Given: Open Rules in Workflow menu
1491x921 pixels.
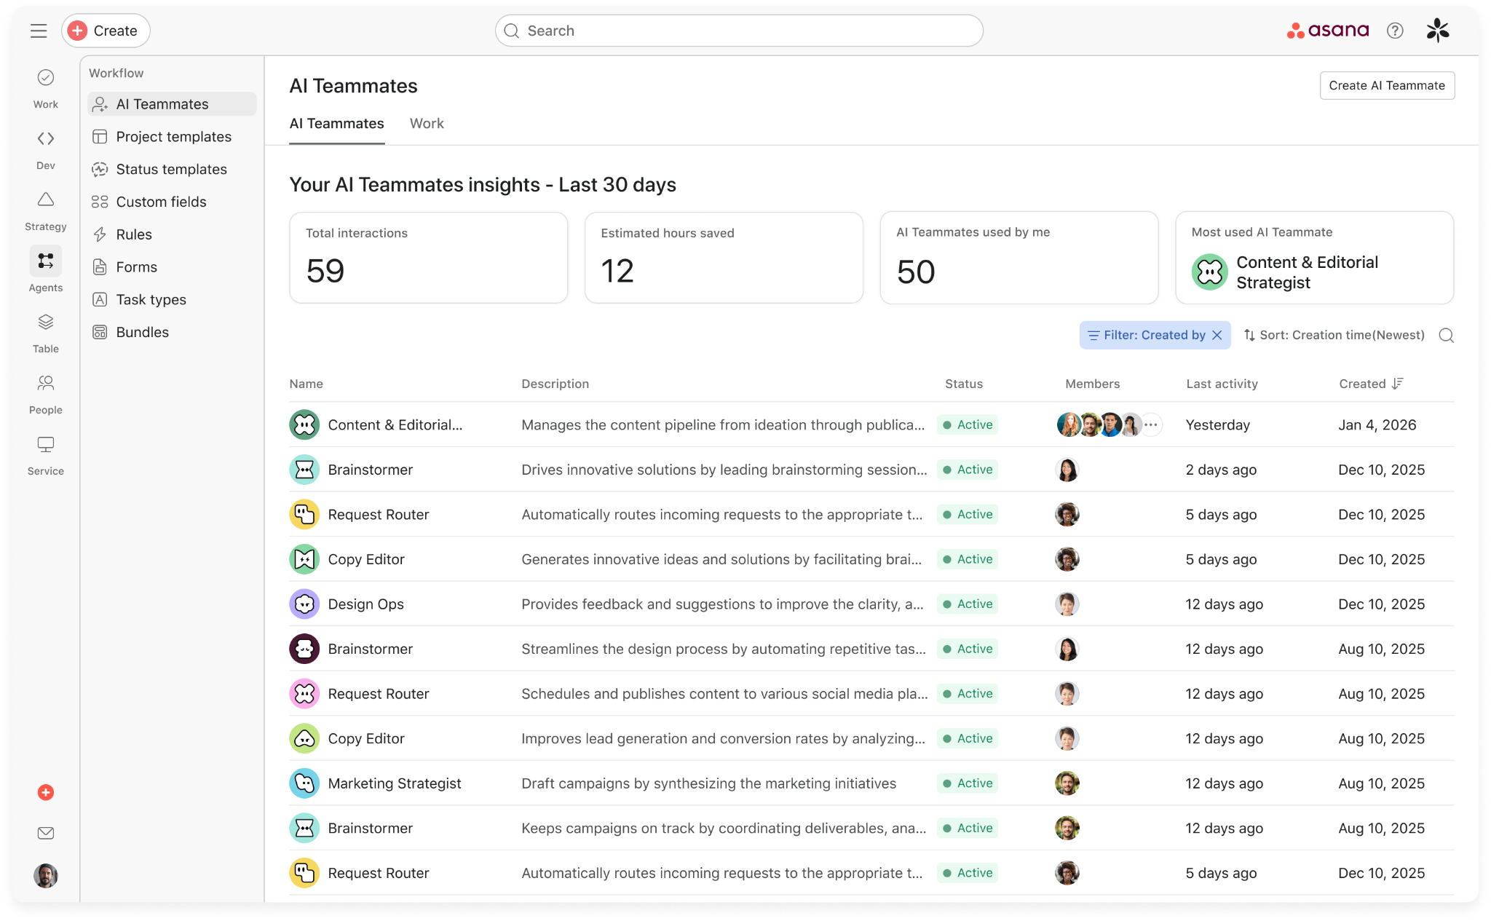Looking at the screenshot, I should (172, 234).
